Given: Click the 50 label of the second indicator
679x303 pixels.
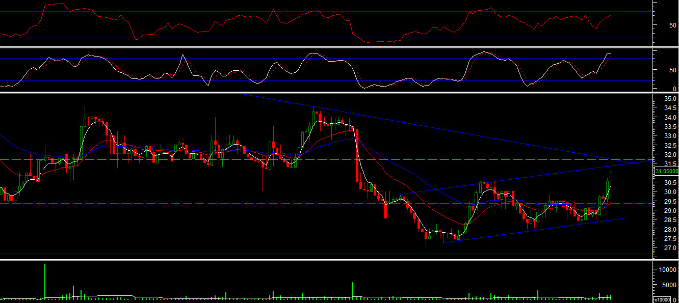Looking at the screenshot, I should click(x=672, y=70).
